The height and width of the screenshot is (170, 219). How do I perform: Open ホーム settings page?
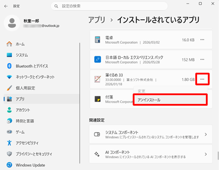42,44
